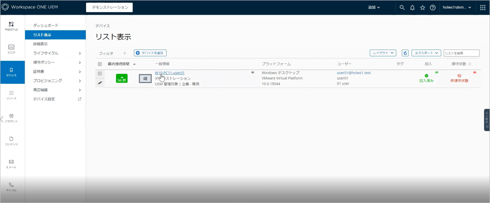Open デバイス設定 in the side menu

pyautogui.click(x=44, y=99)
